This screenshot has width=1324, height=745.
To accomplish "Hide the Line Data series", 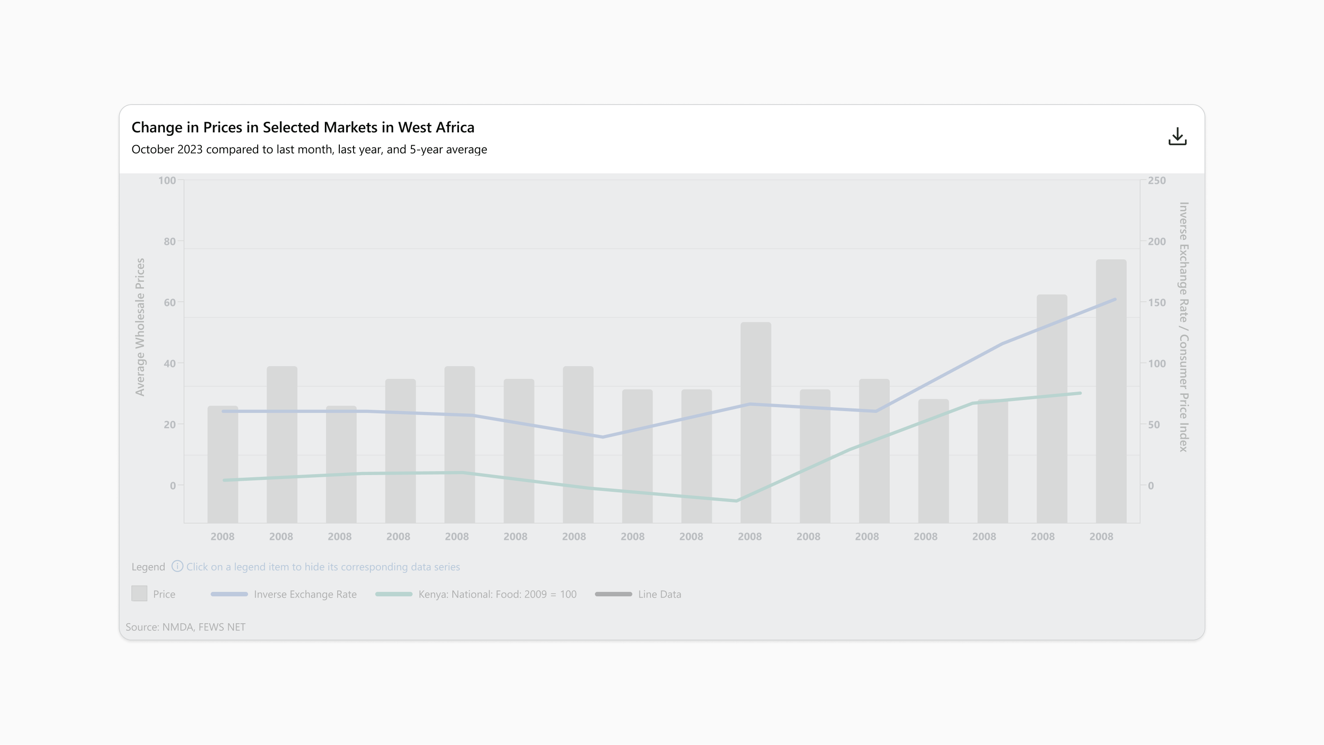I will coord(659,594).
